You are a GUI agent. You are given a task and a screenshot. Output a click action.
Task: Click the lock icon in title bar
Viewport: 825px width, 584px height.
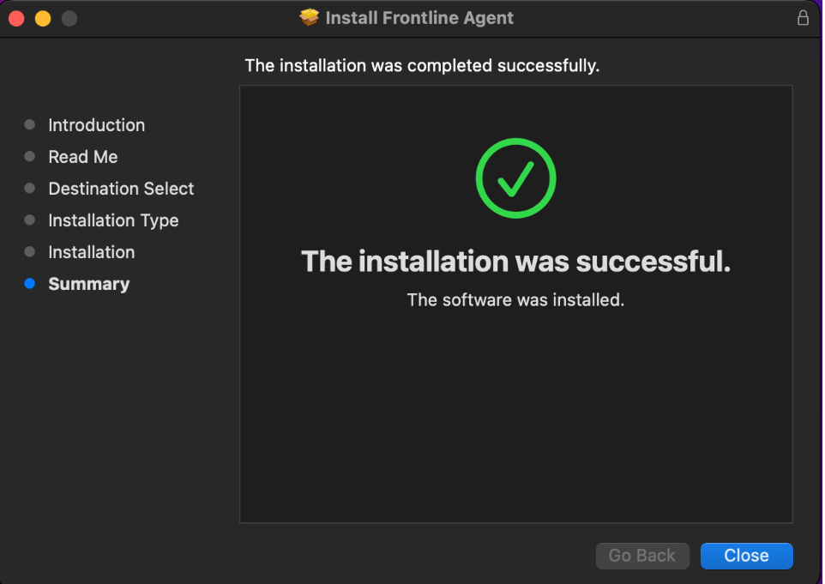(x=803, y=18)
